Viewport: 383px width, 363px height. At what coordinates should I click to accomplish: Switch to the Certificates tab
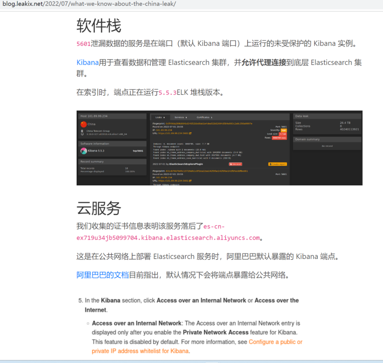pyautogui.click(x=205, y=117)
